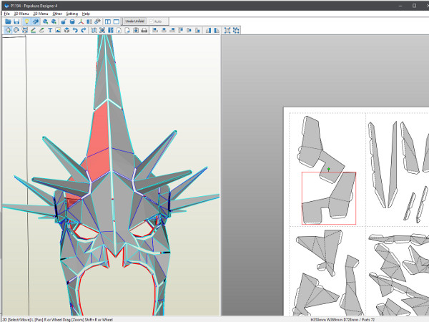Screen dimensions: 429x322
Task: Toggle the light bulb lighting icon
Action: point(26,21)
